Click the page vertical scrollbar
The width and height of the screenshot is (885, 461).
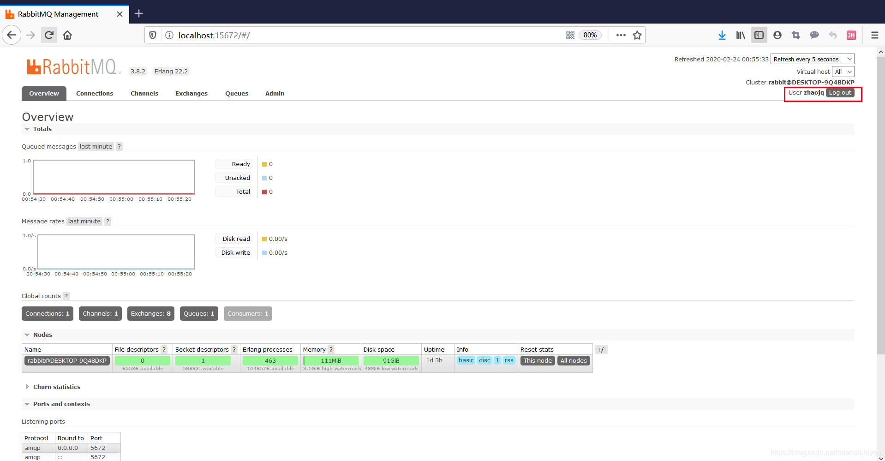881,205
